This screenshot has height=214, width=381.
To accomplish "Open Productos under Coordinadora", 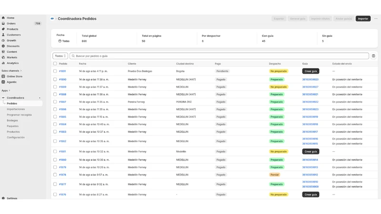I will coord(13,132).
